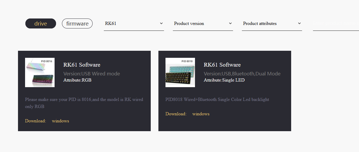Download windows driver for PID 8018

pyautogui.click(x=201, y=114)
